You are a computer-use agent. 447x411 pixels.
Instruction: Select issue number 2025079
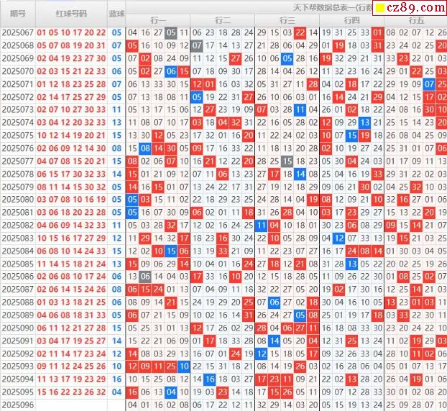click(x=18, y=187)
